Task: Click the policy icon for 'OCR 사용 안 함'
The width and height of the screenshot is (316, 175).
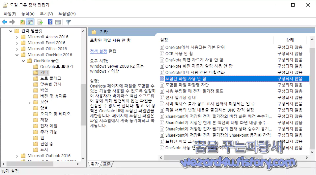Action: click(162, 53)
